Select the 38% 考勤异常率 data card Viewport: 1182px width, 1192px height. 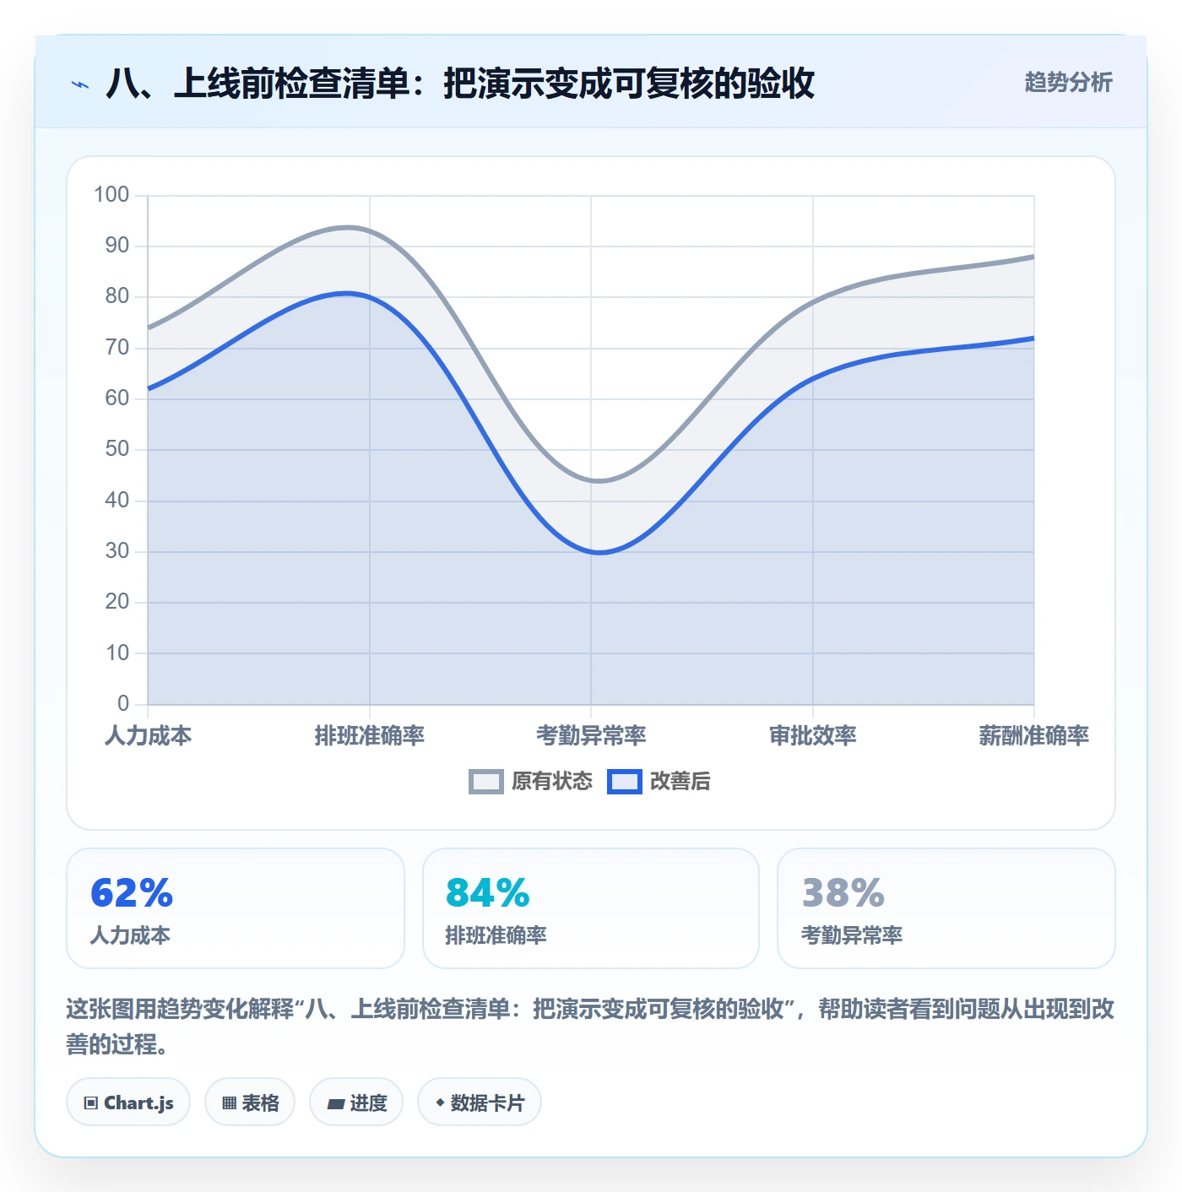(946, 908)
